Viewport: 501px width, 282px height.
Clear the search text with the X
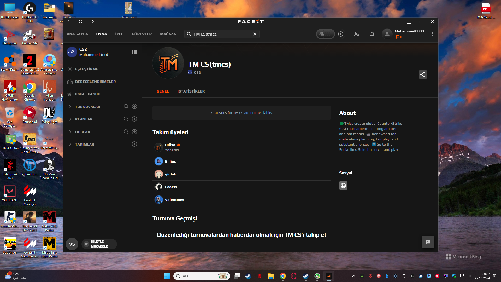255,34
